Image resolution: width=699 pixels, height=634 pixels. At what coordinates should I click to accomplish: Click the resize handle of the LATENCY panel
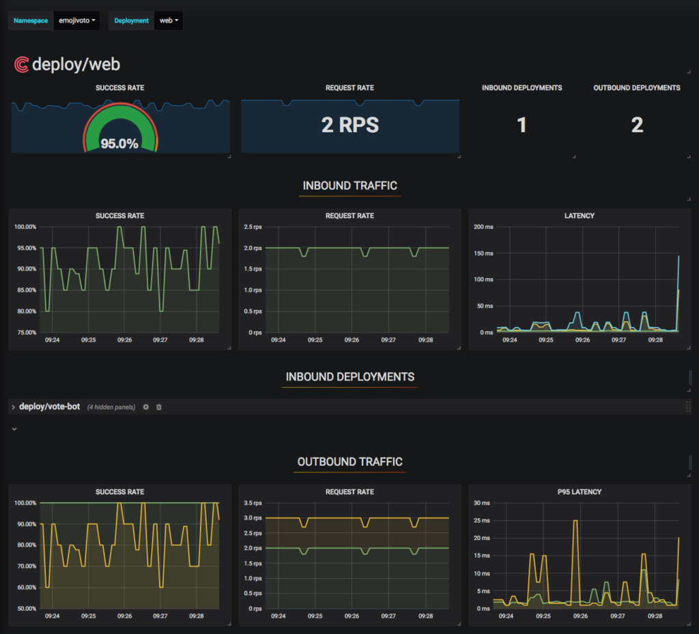[x=689, y=348]
